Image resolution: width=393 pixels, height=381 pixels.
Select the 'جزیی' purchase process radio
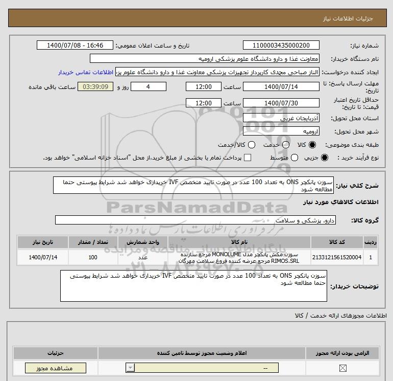click(325, 158)
